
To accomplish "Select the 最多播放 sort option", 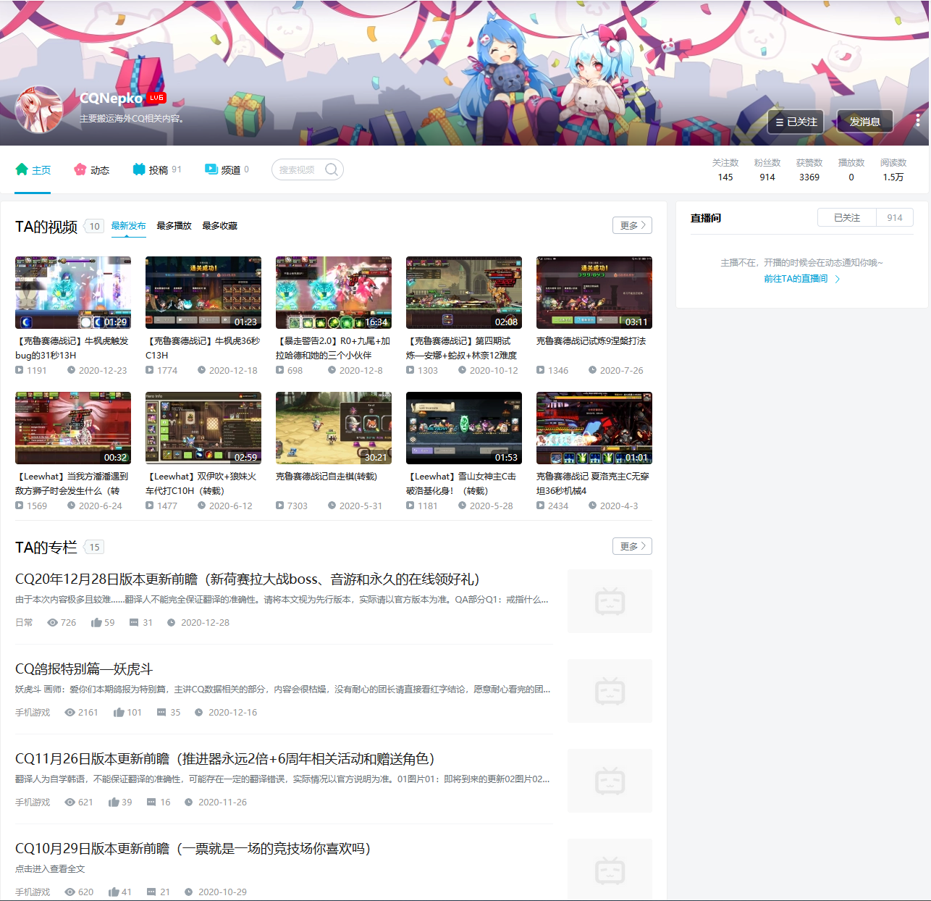I will [x=174, y=226].
